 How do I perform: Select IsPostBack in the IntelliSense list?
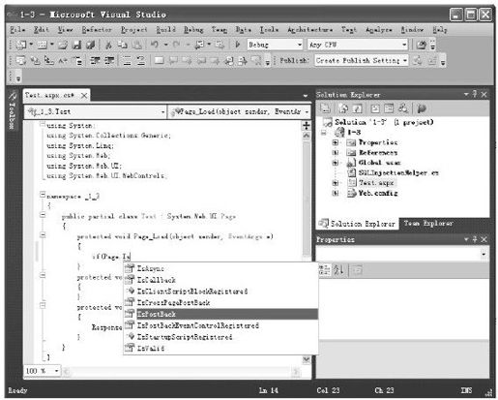220,314
